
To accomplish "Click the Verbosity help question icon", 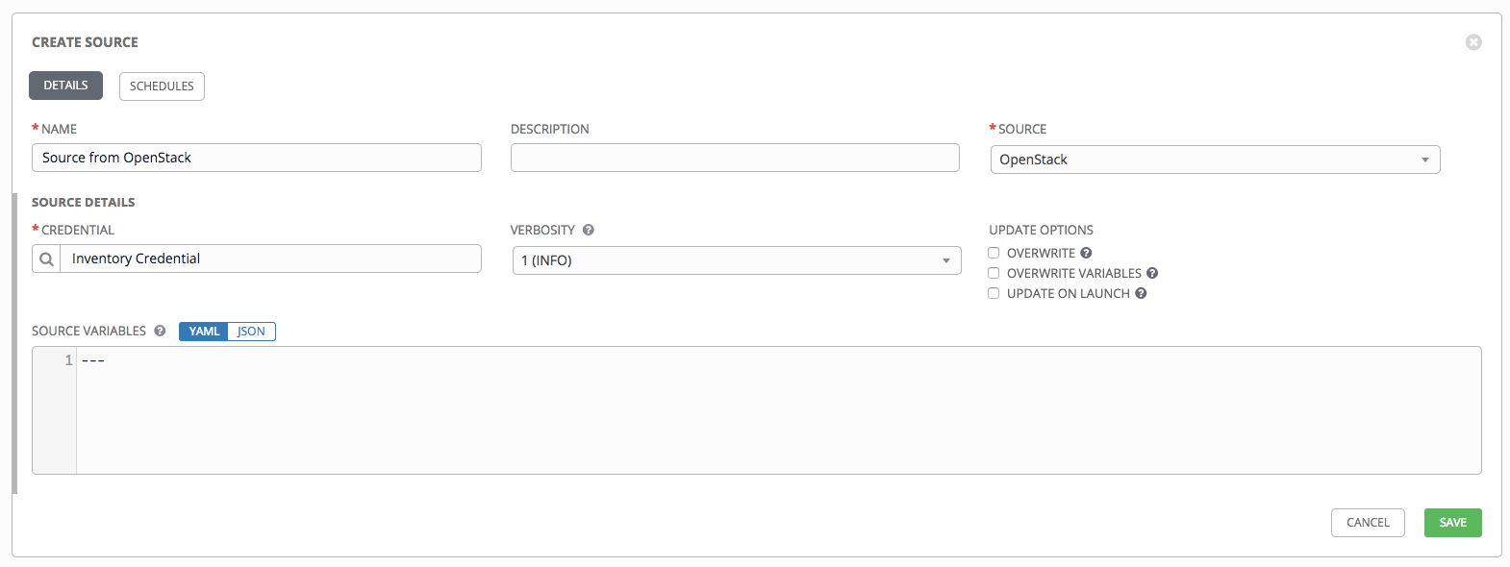I will (589, 230).
